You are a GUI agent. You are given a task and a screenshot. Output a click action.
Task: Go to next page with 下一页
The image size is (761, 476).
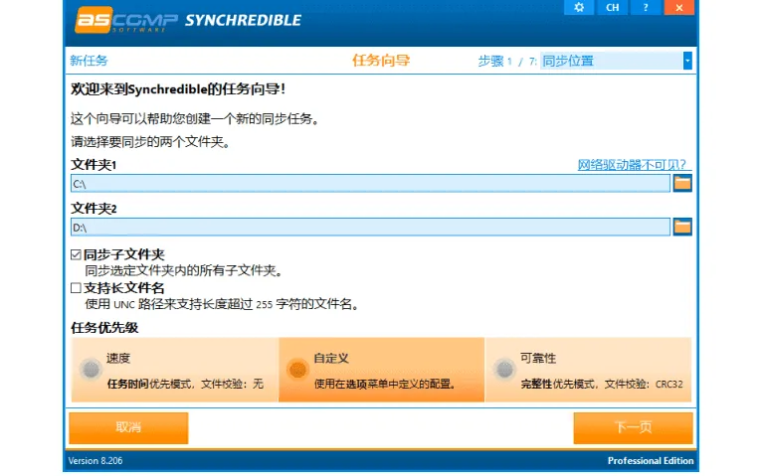633,428
